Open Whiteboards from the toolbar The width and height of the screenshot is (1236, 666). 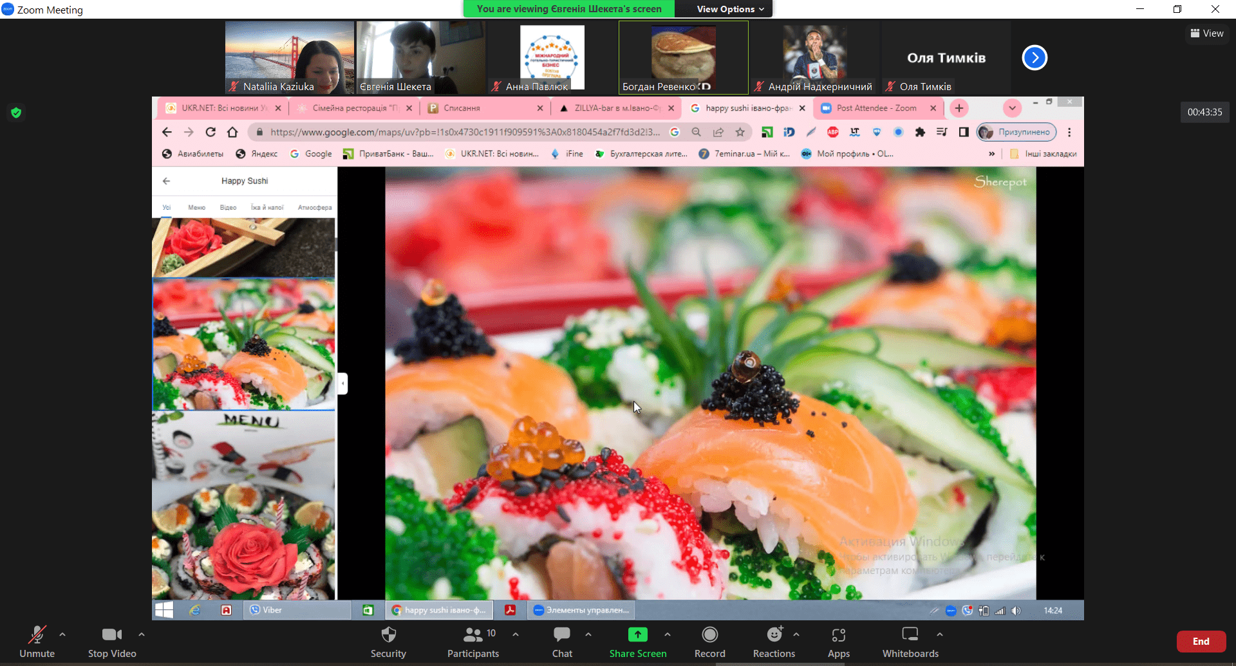coord(910,635)
